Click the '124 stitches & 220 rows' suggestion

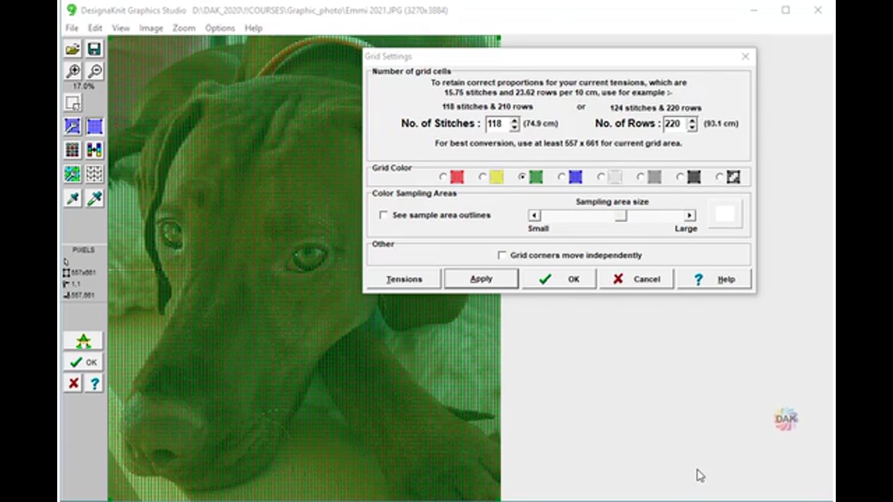click(656, 108)
